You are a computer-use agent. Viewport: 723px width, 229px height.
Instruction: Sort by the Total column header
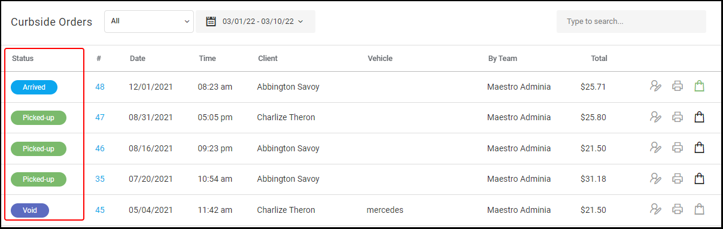[599, 59]
